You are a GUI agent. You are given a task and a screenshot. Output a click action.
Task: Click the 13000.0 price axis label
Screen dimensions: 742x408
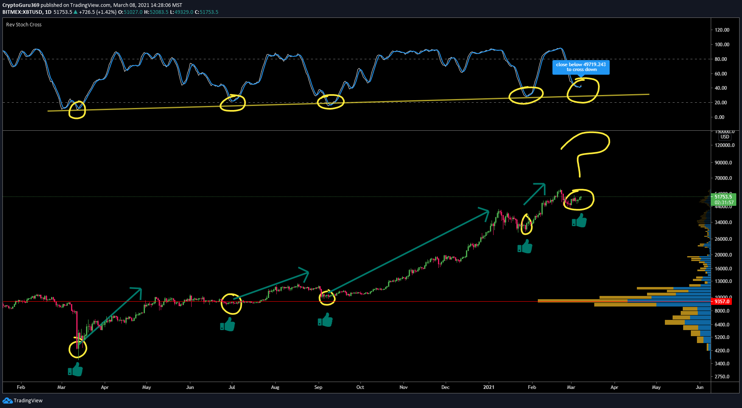pos(723,281)
